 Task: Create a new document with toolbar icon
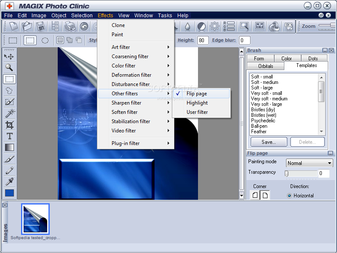(x=14, y=27)
